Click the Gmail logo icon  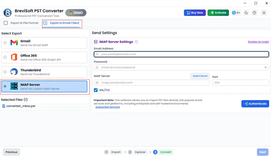coord(14,42)
